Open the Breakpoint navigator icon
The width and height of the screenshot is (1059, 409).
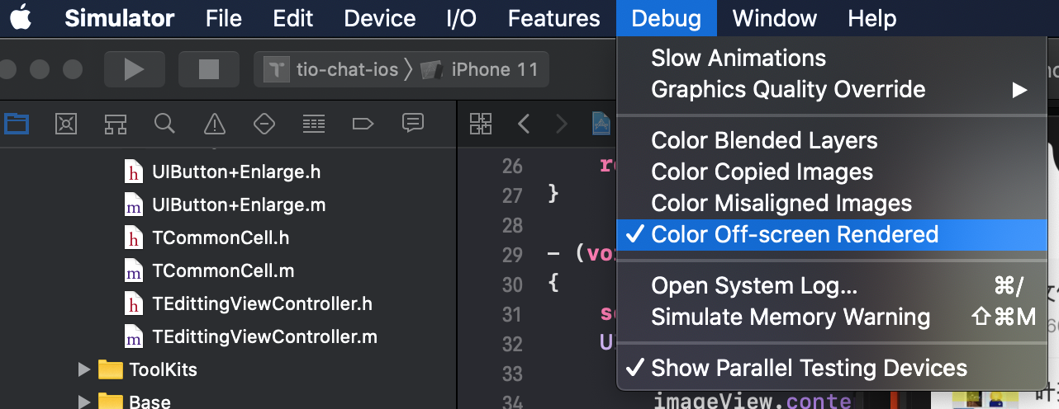(363, 125)
